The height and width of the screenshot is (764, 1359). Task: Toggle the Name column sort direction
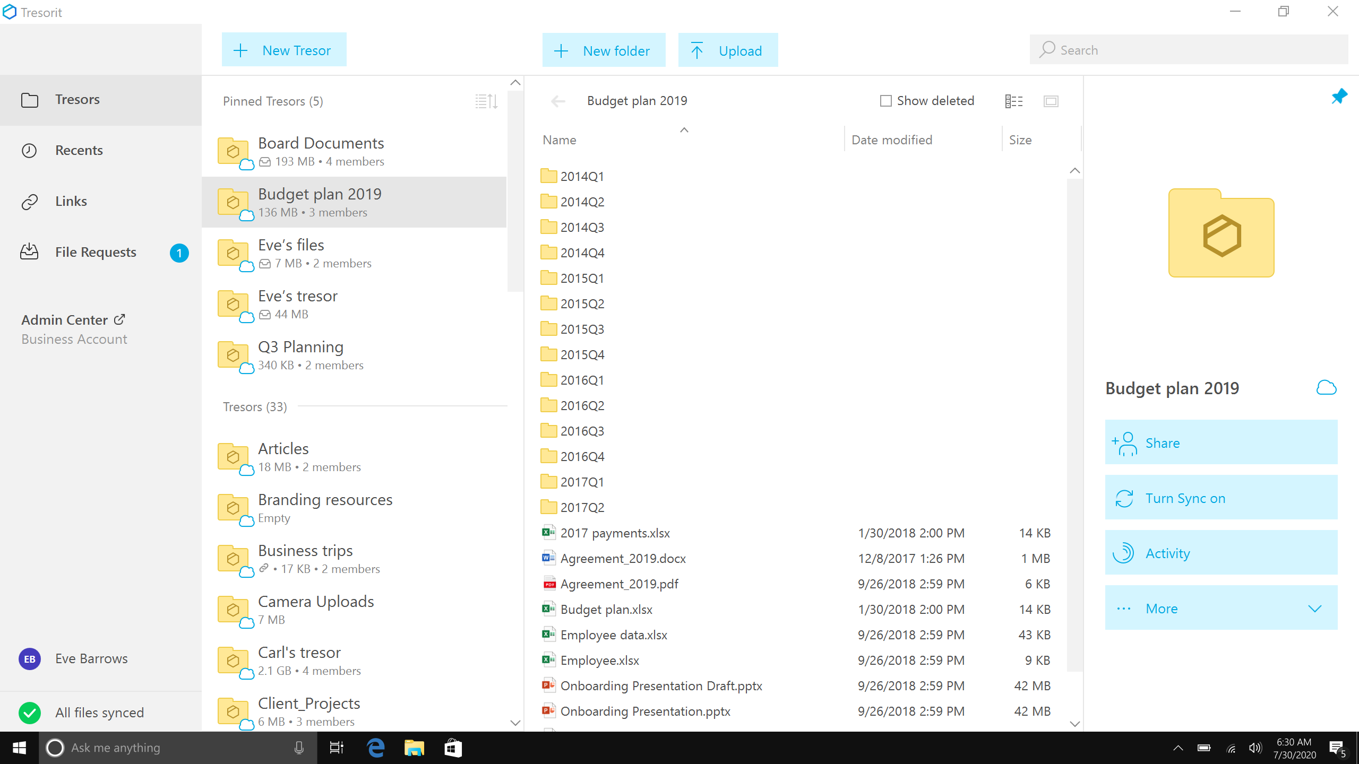[x=684, y=130]
